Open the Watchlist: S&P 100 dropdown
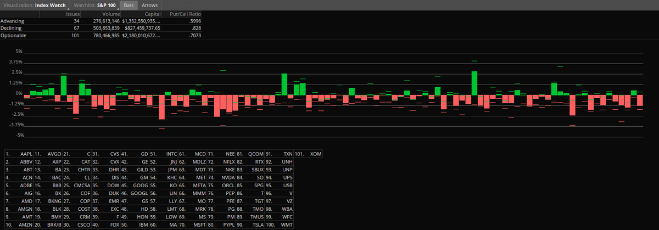 (96, 4)
